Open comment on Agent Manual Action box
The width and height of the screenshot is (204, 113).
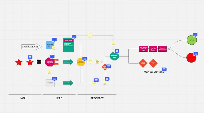[x=54, y=79]
